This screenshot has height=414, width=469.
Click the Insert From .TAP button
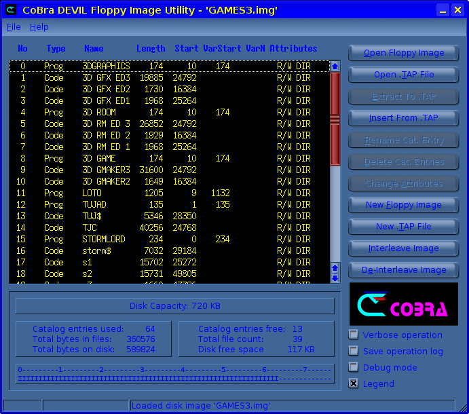coord(403,118)
